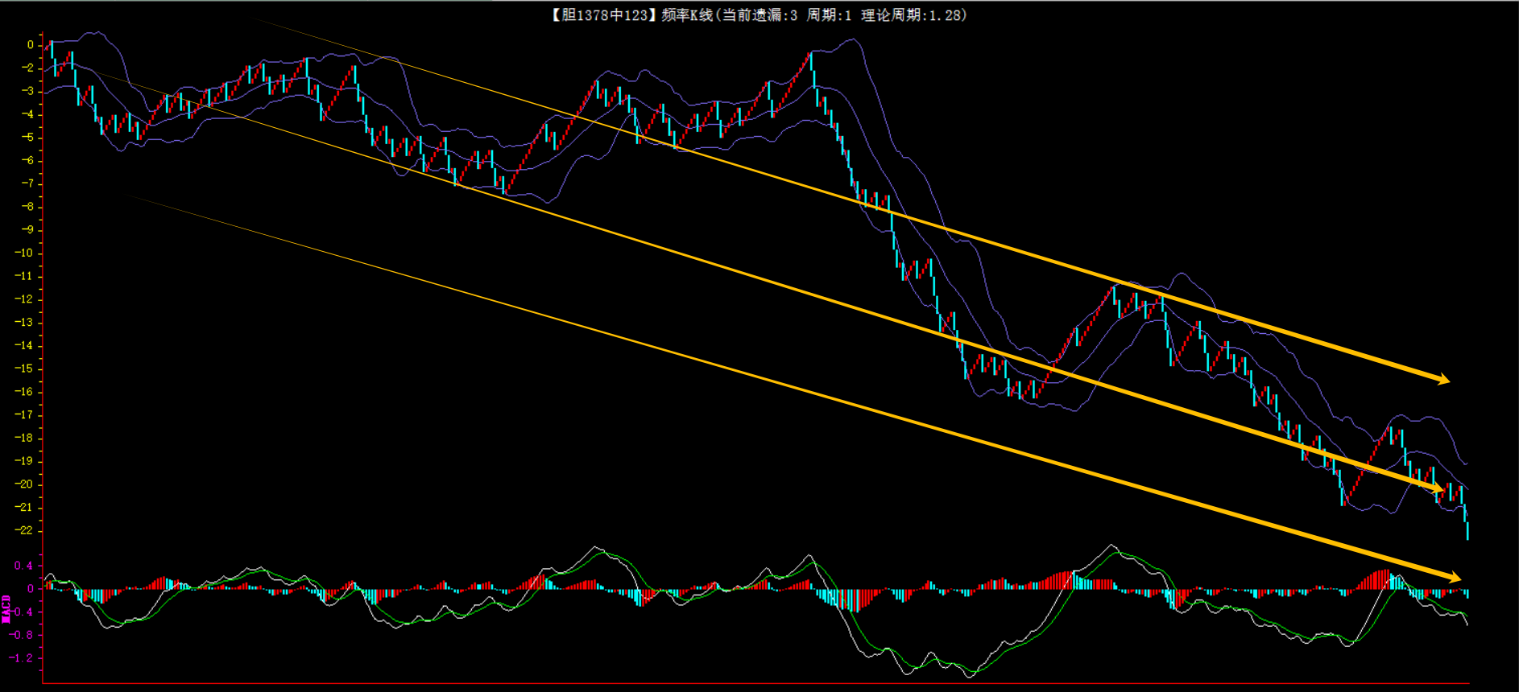Select the -10 price axis label
This screenshot has width=1519, height=692.
coord(24,253)
